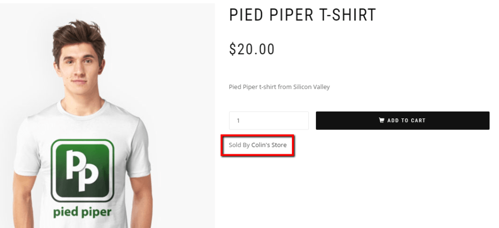Click the number 1 in quantity box

click(239, 120)
